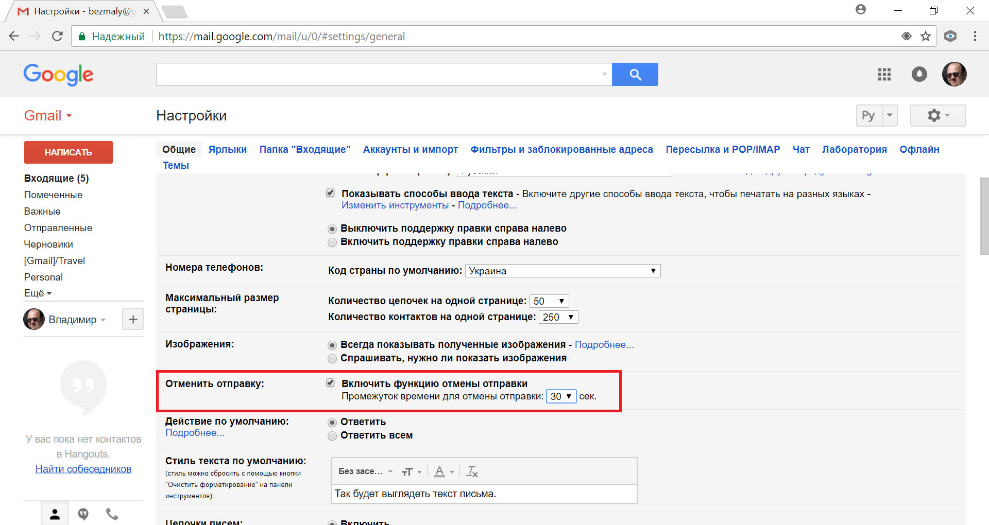Click the НАПИСАТЬ compose button

[x=69, y=152]
